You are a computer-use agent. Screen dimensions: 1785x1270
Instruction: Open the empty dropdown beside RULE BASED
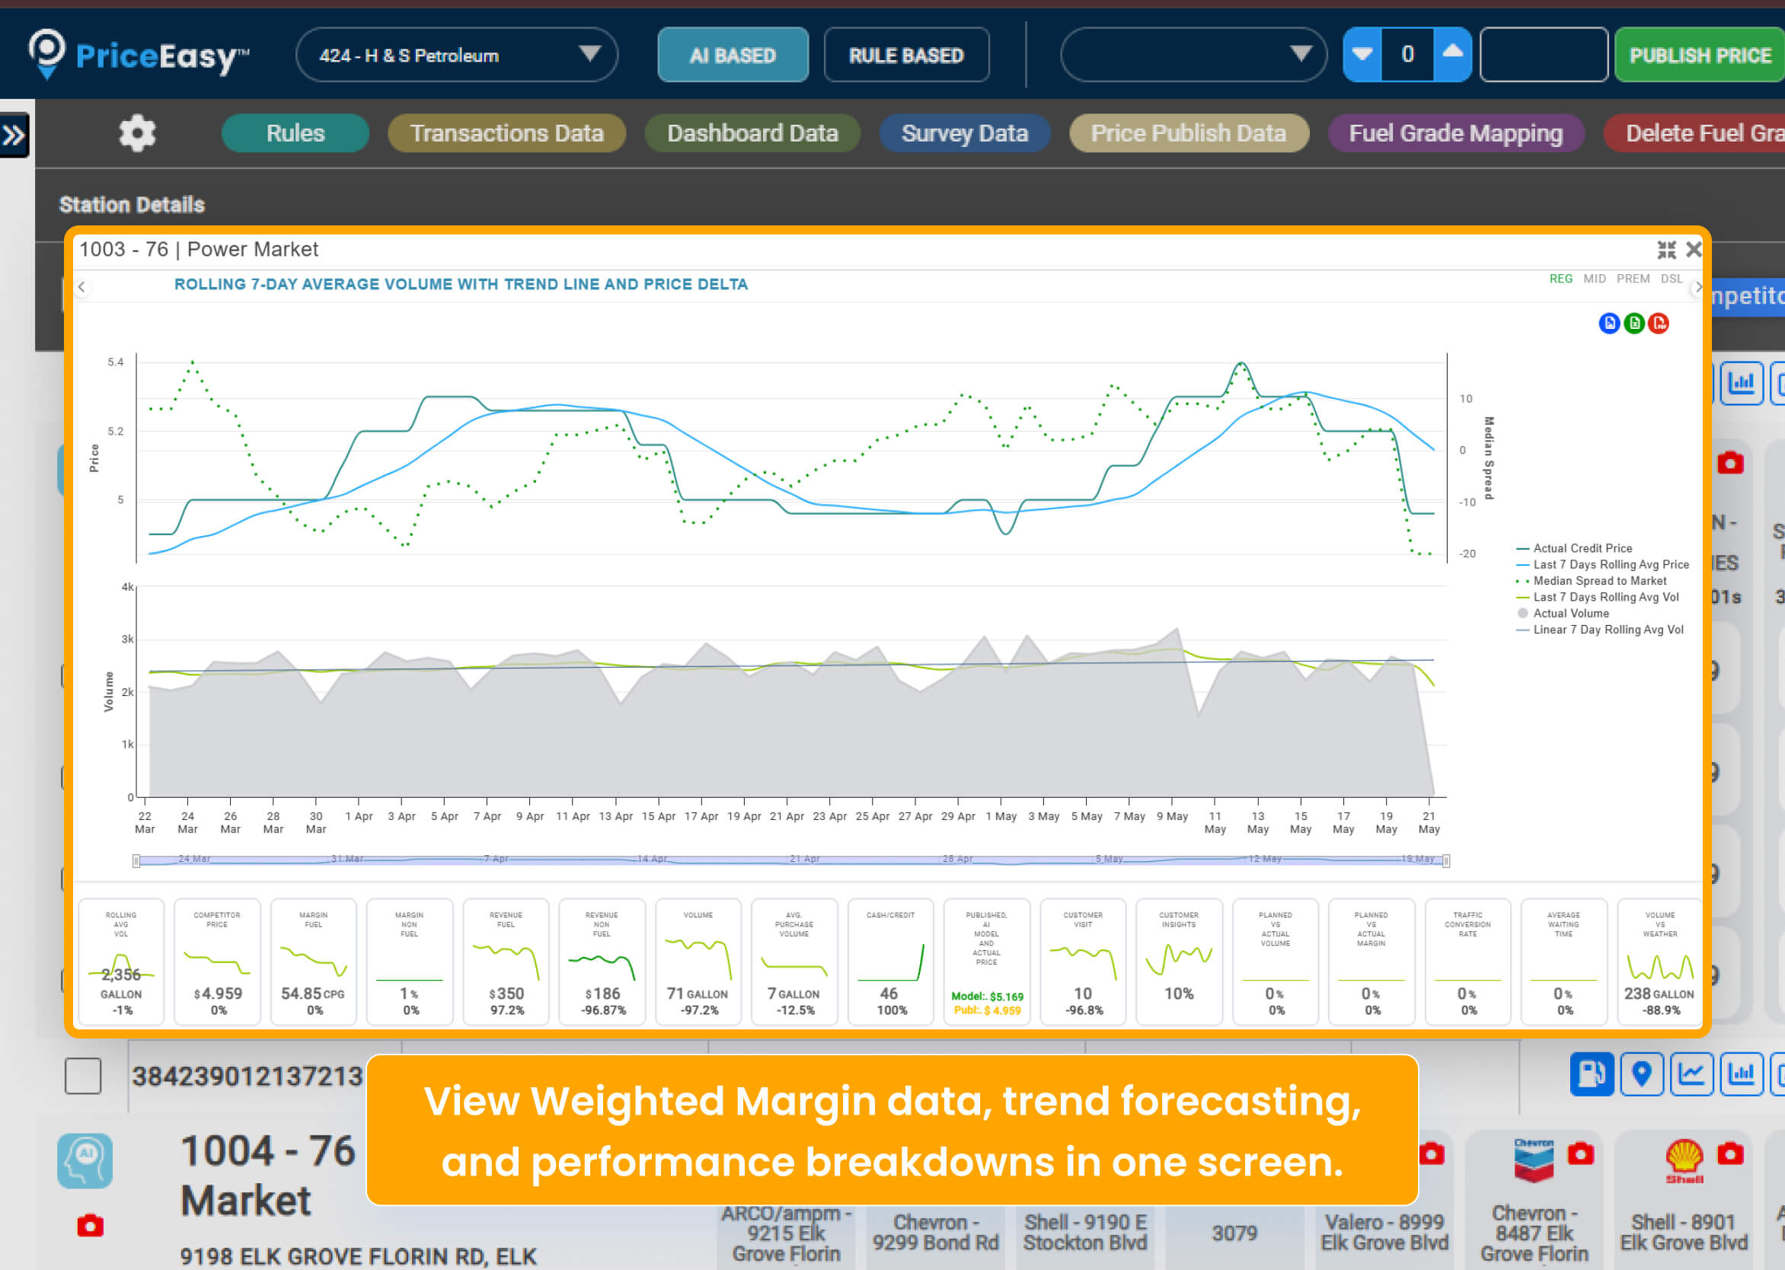pyautogui.click(x=1193, y=55)
